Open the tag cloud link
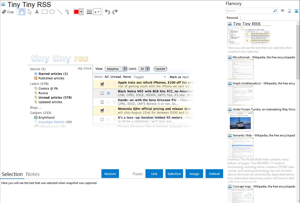This screenshot has height=203, width=300. 84,68
